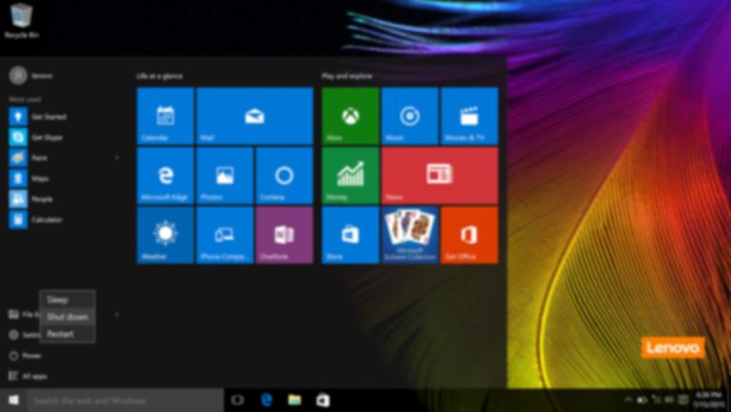The image size is (731, 412).
Task: Open File Explorer from Start menu
Action: click(24, 315)
